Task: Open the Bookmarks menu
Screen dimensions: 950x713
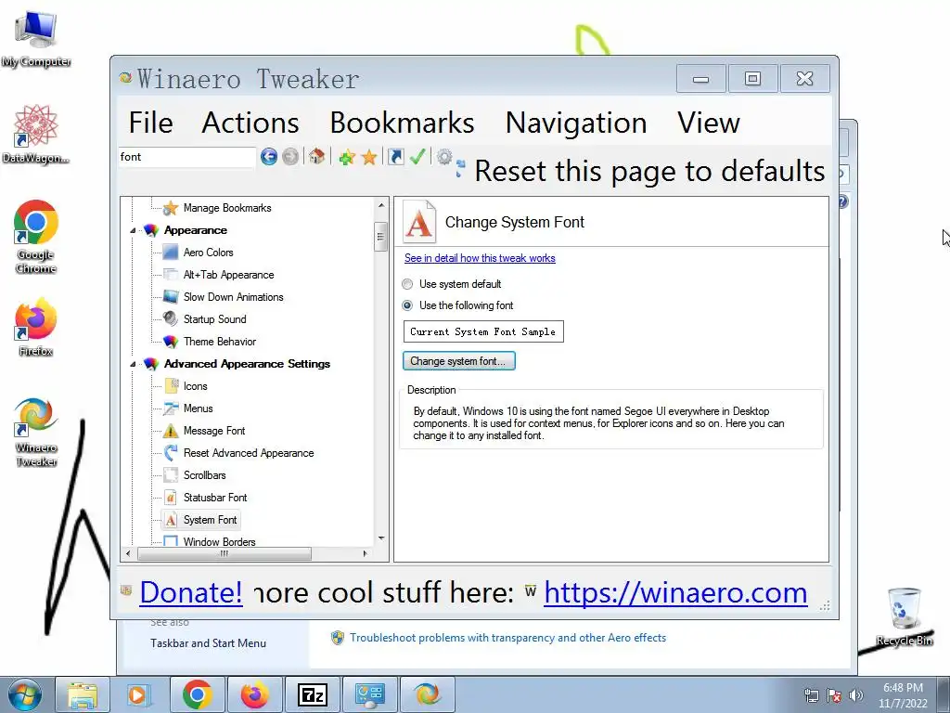Action: point(402,123)
